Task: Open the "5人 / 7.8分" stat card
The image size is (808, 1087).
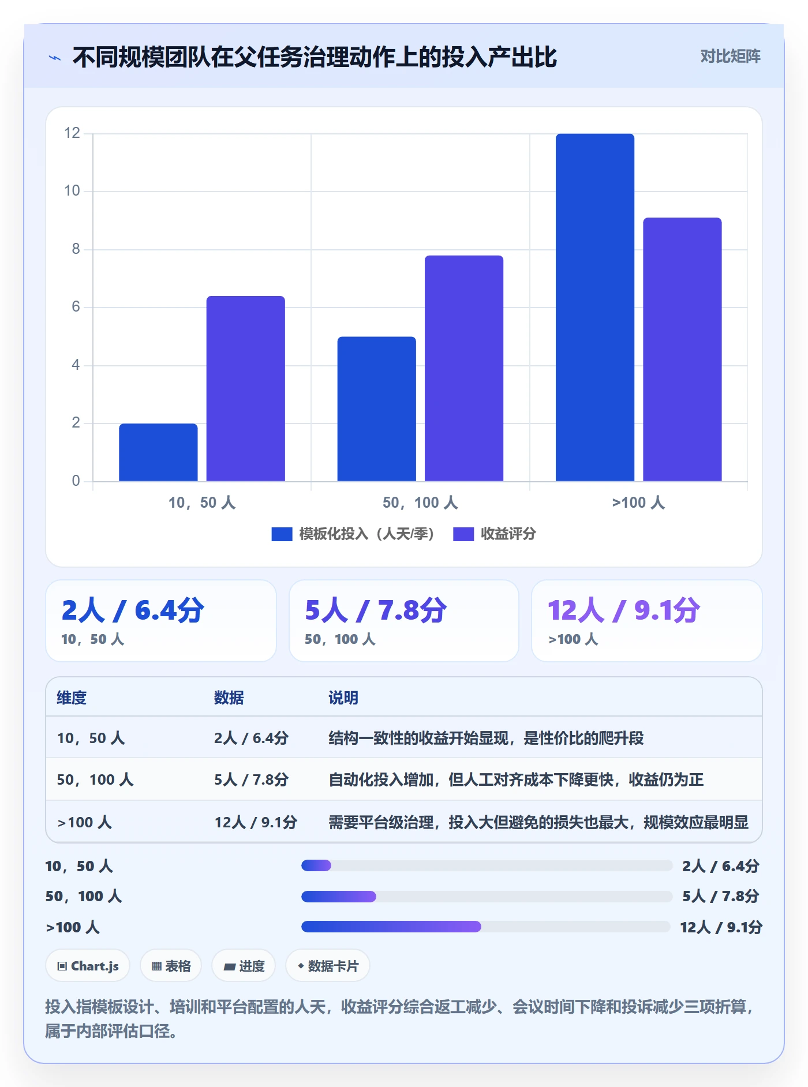Action: 404,621
